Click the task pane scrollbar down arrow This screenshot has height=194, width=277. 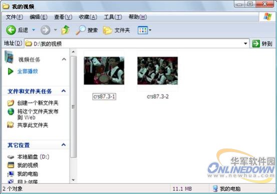pyautogui.click(x=73, y=180)
